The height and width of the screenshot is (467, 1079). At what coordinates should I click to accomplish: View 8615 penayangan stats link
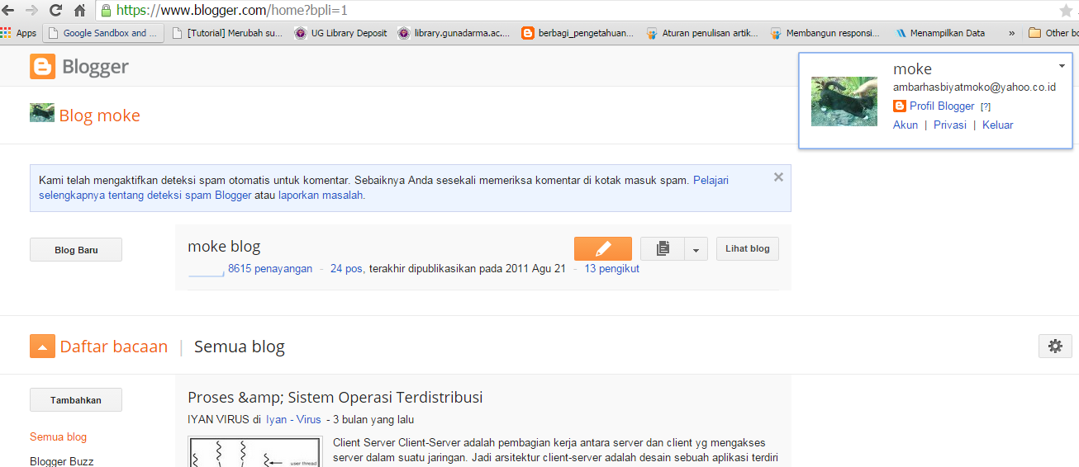tap(270, 268)
